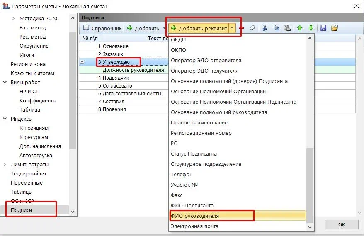Click the copy icon in toolbar
The image size is (364, 236).
point(276,28)
